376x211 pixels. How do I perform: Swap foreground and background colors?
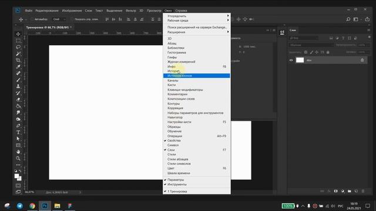pyautogui.click(x=20, y=171)
